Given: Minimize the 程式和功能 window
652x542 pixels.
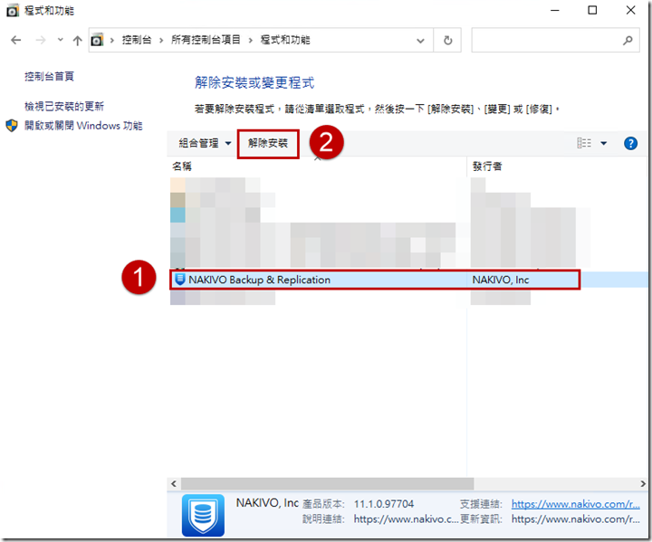Looking at the screenshot, I should (555, 10).
